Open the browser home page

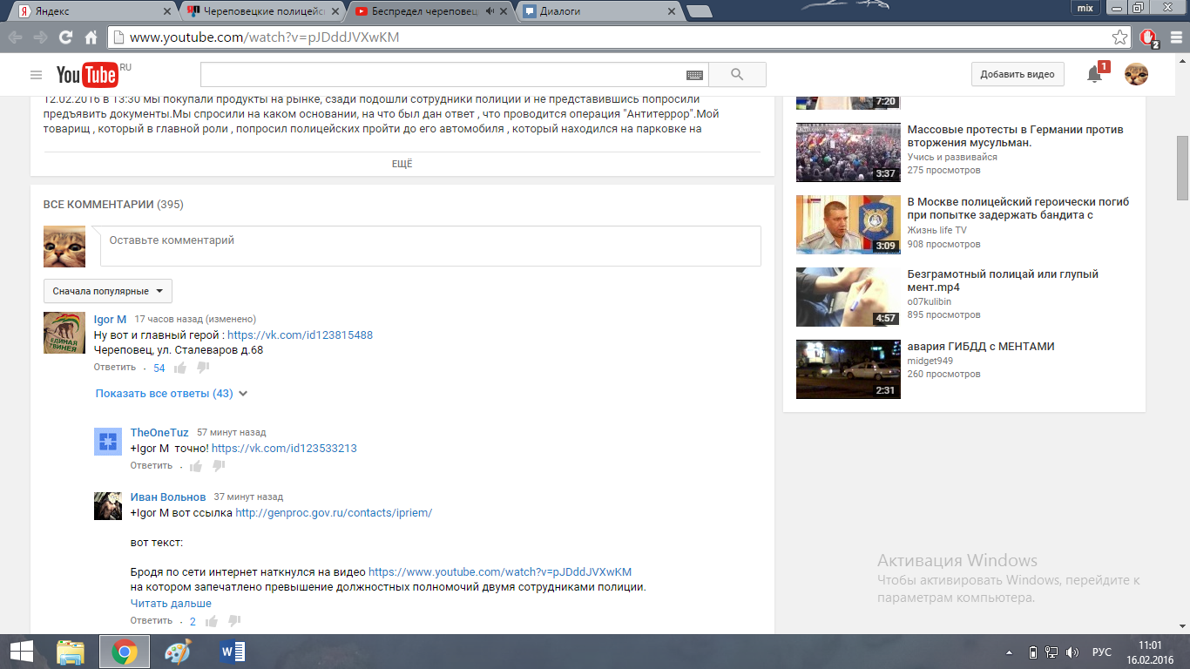point(91,37)
